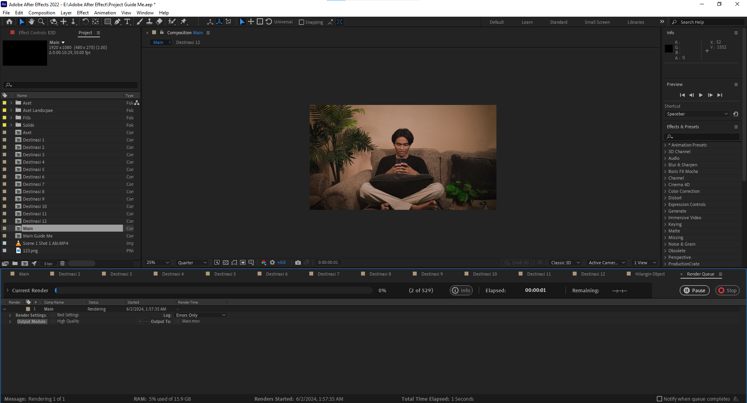Select the Clone Stamp tool
This screenshot has width=747, height=403.
click(x=149, y=22)
